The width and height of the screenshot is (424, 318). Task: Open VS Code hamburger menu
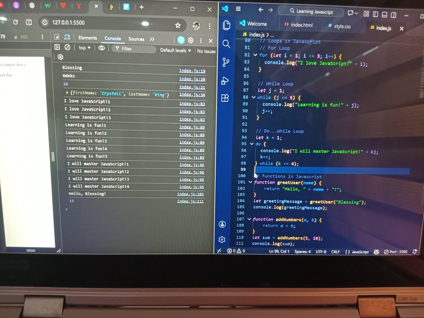238,9
